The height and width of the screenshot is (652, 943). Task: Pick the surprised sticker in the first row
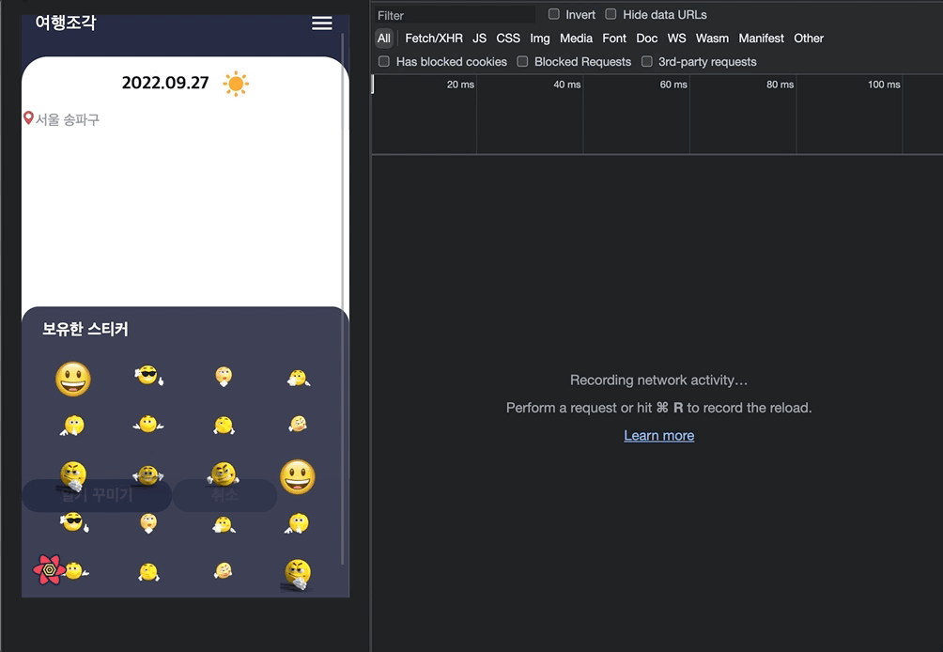click(224, 377)
